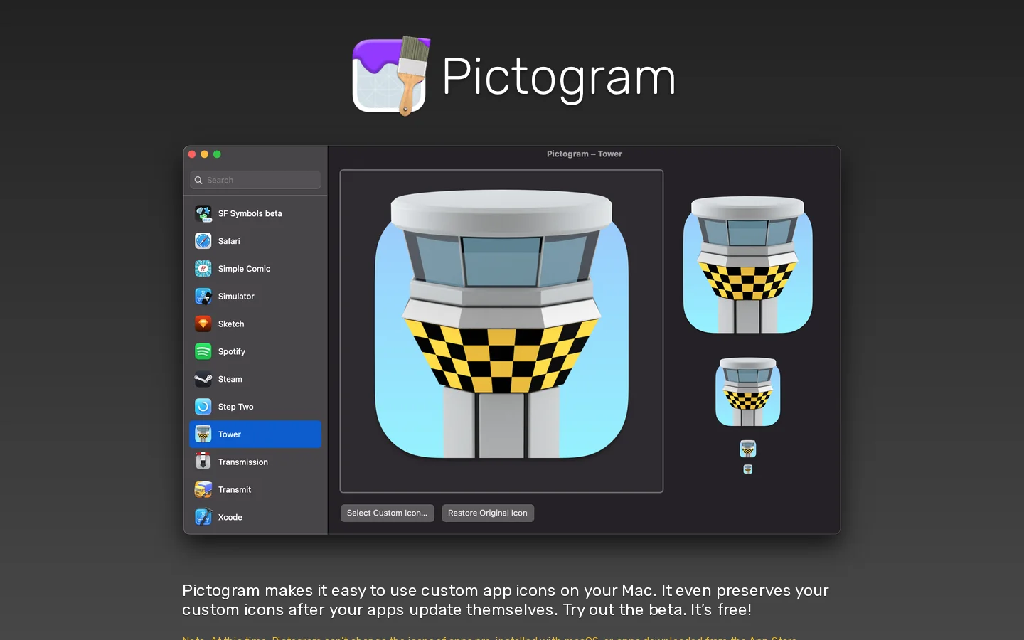Click the Transmit truck icon
Viewport: 1024px width, 640px height.
203,490
